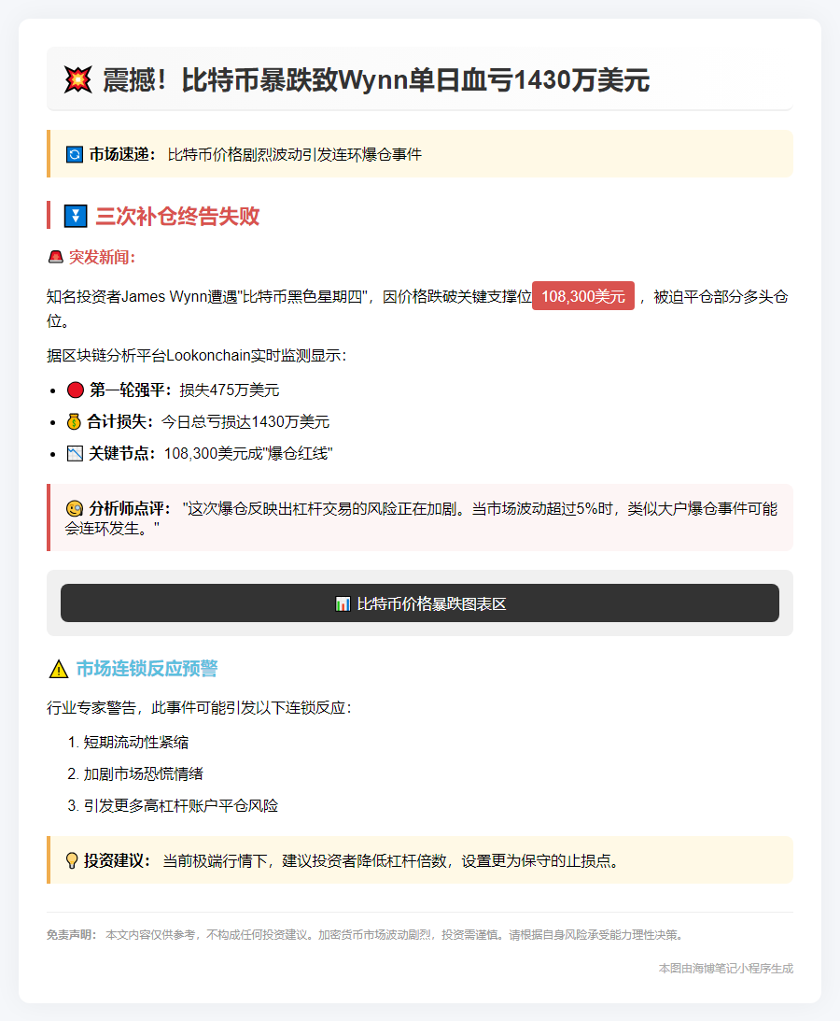Click list item 加剧市场恐慌情绪

coord(143,774)
